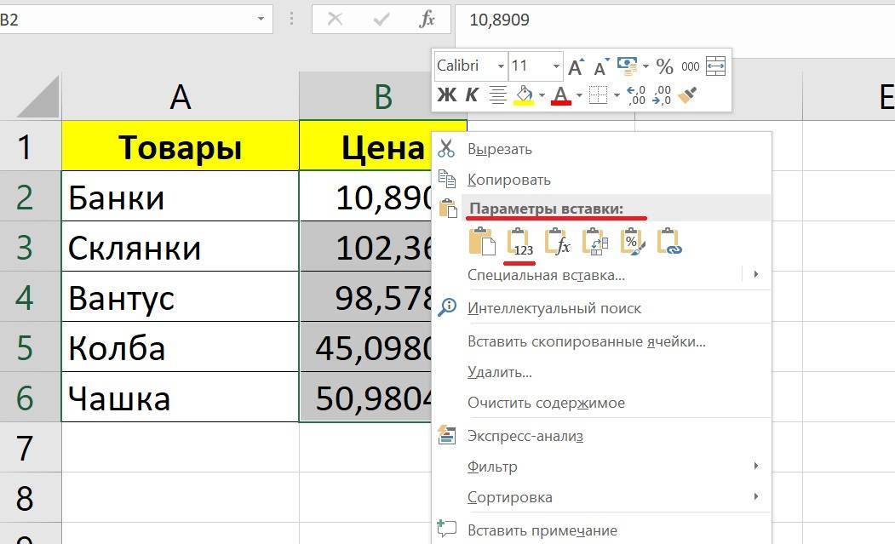This screenshot has width=895, height=544.
Task: Apply accounting number format icon
Action: point(628,66)
